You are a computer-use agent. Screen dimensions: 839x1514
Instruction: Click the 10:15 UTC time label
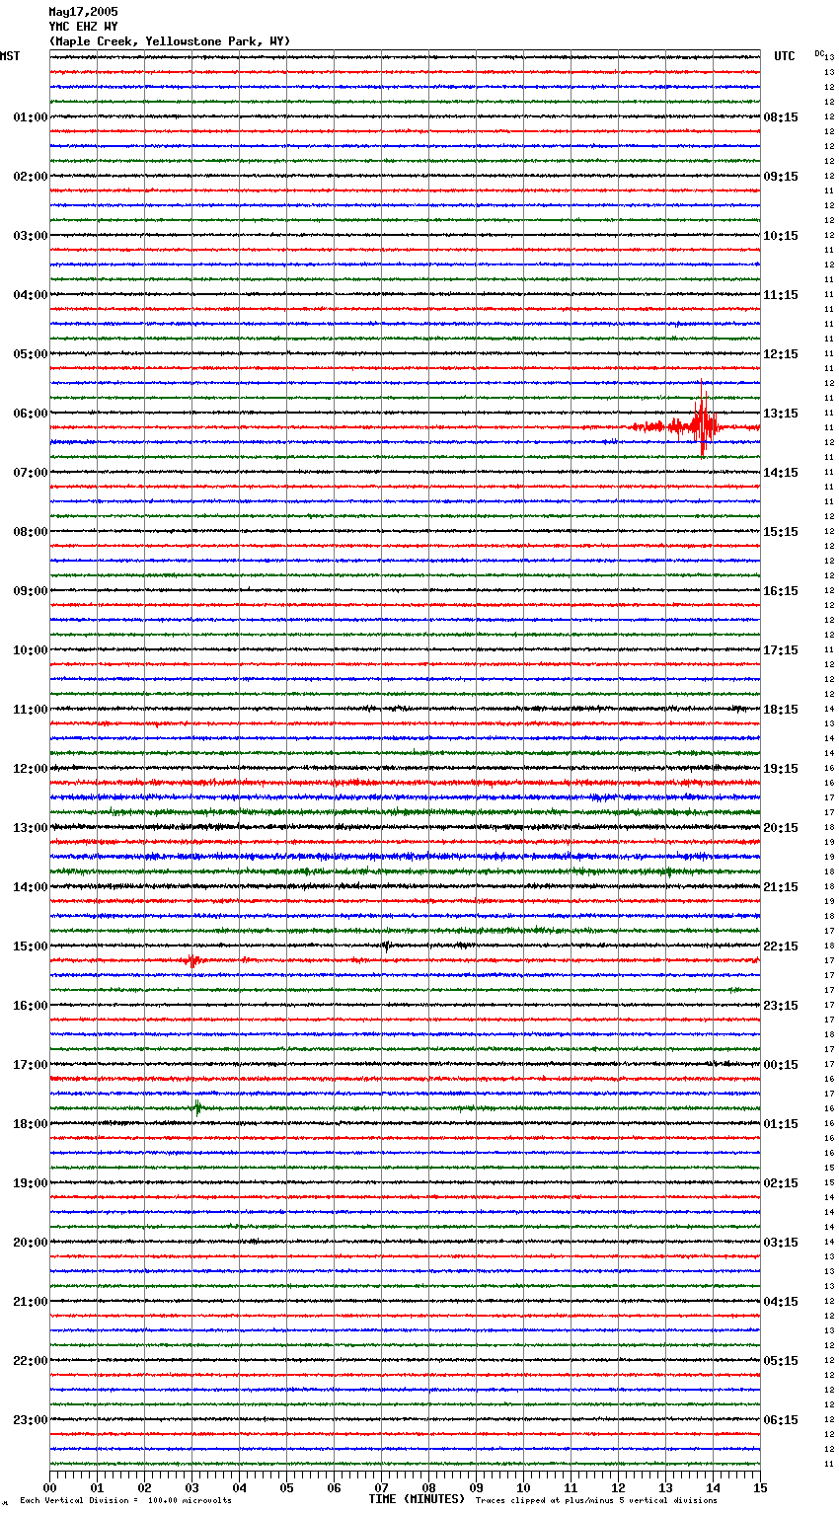pyautogui.click(x=781, y=236)
